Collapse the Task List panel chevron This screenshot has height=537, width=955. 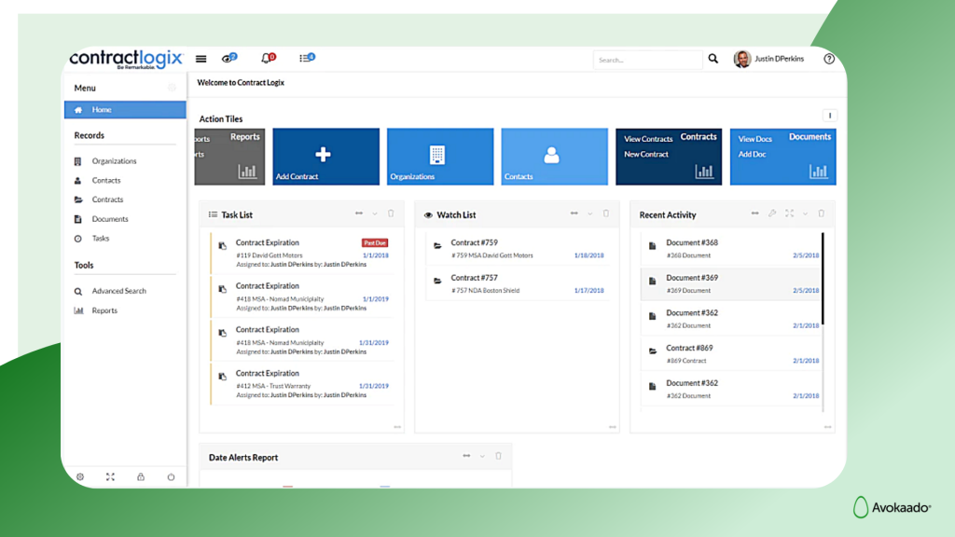pyautogui.click(x=375, y=214)
